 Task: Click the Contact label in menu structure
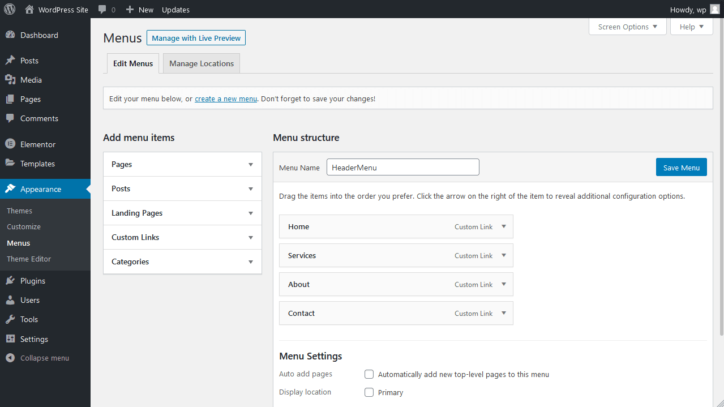click(x=301, y=313)
